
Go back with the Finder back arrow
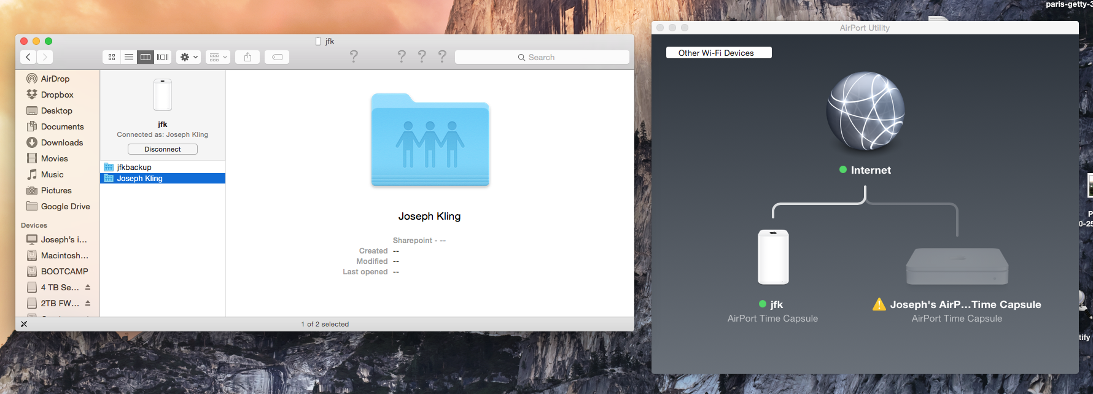point(28,57)
